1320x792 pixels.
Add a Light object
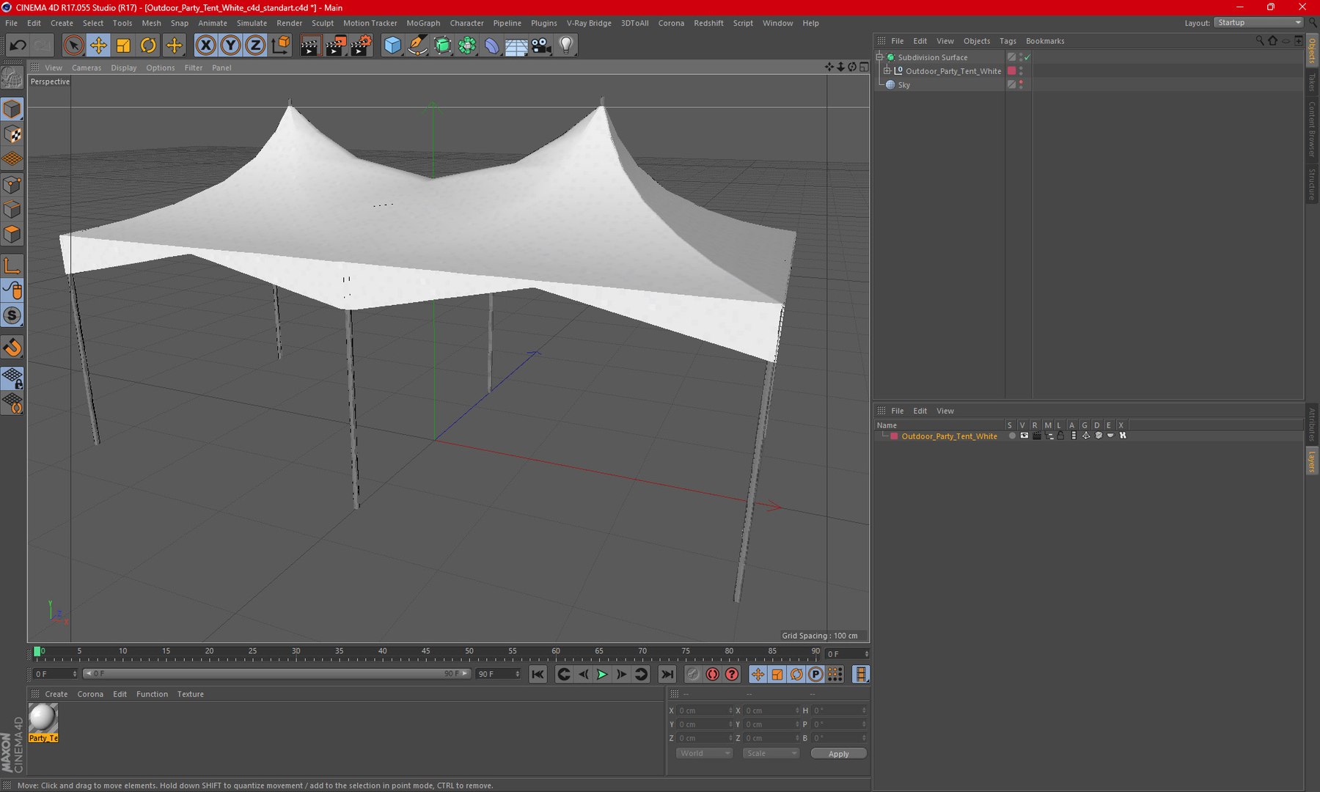tap(566, 45)
